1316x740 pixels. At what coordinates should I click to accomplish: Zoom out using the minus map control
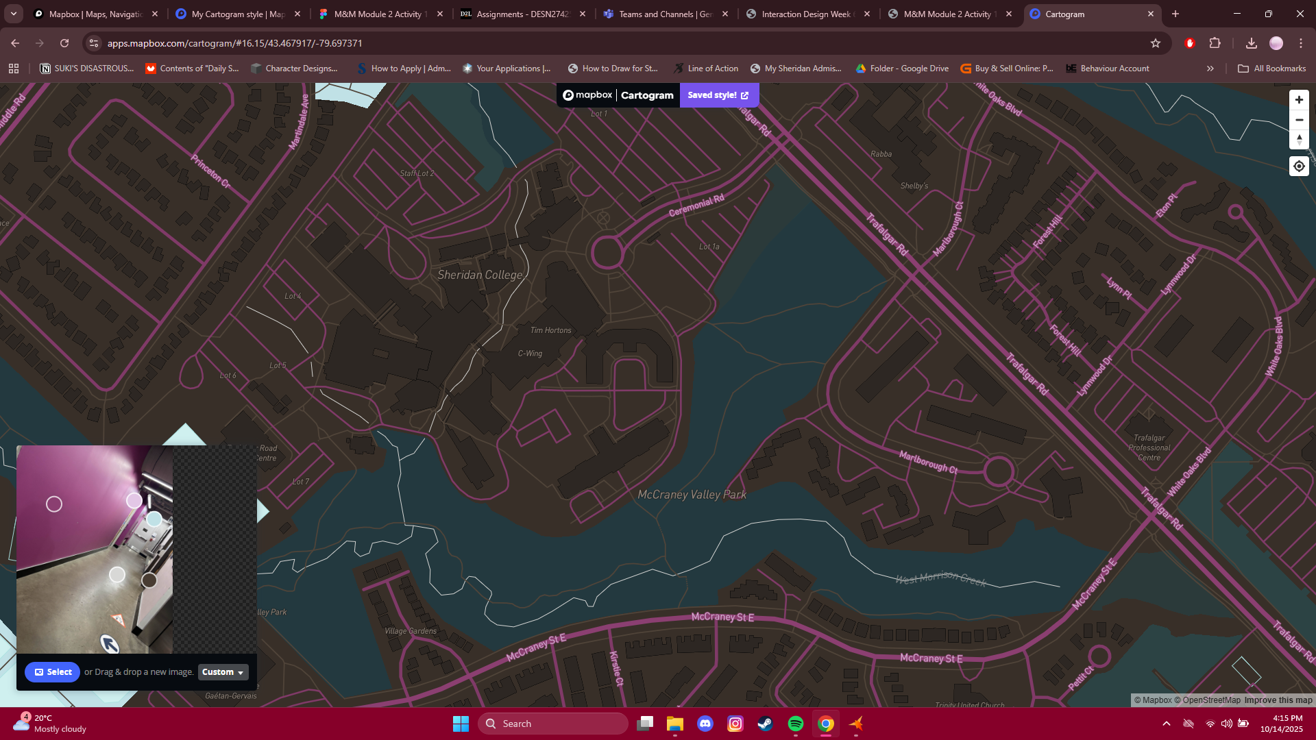click(1299, 119)
